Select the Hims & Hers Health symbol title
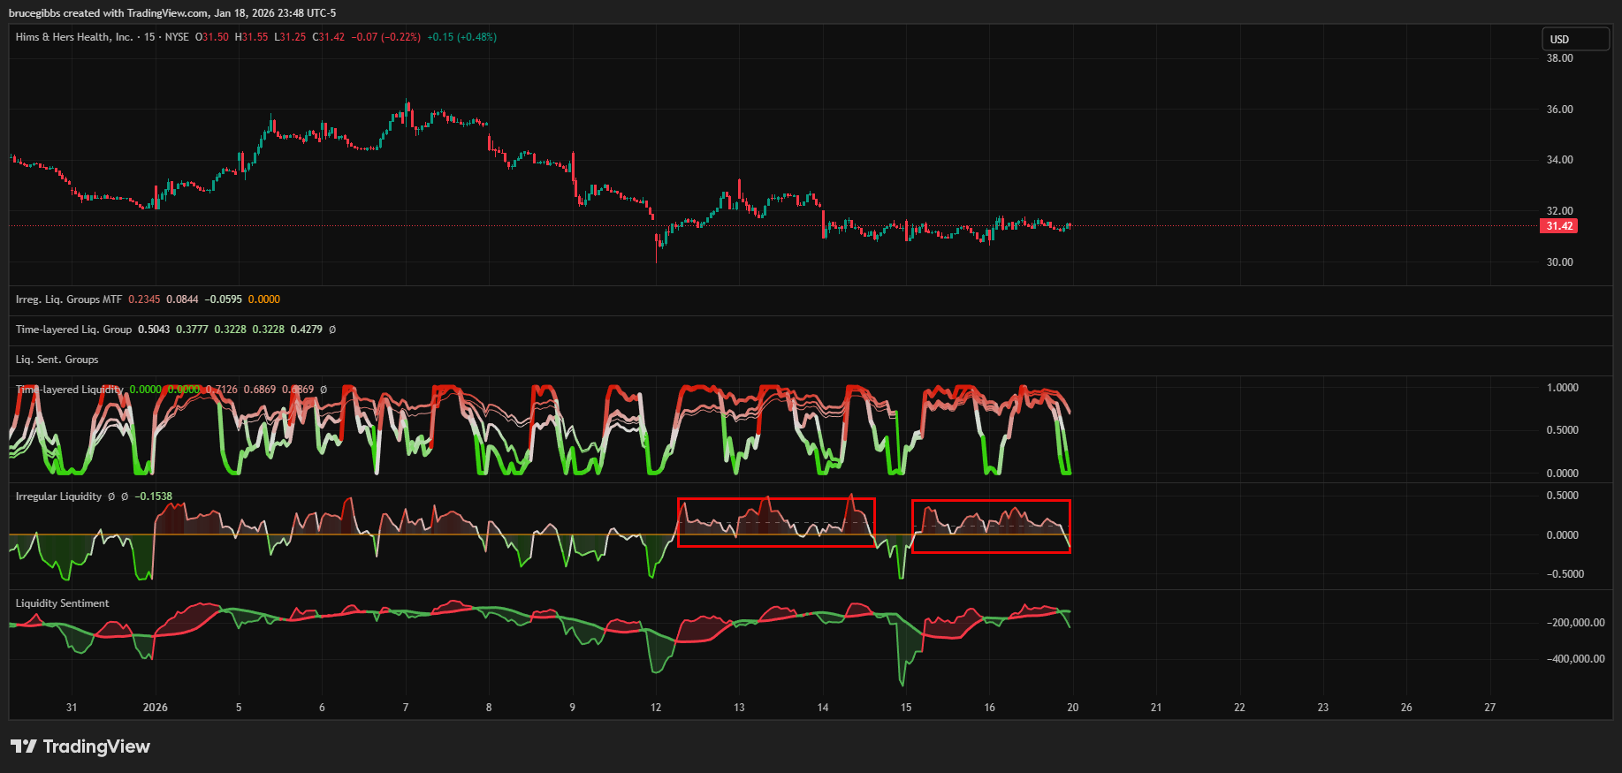 coord(74,37)
